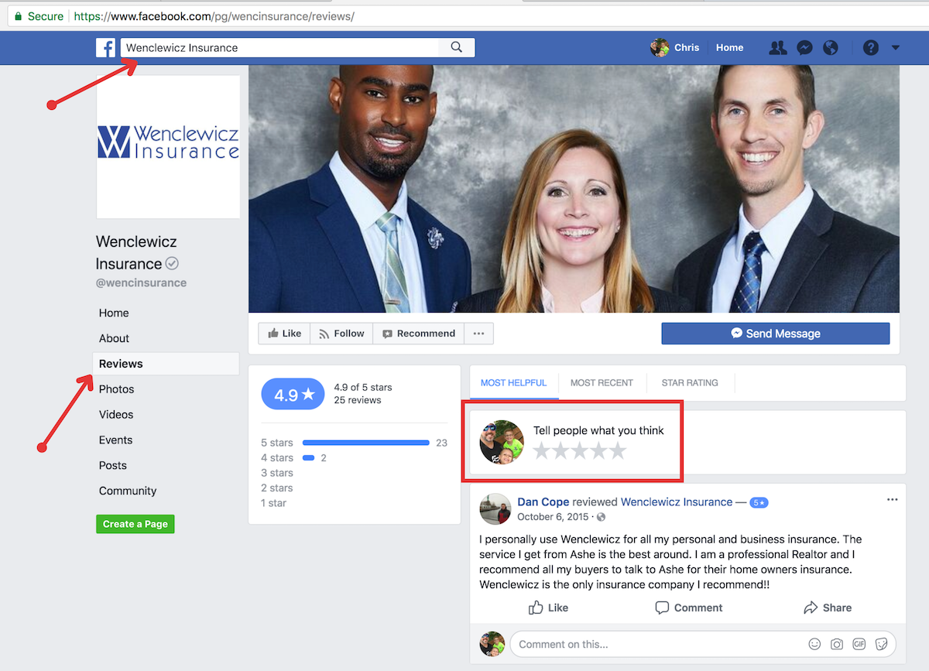Rate three stars in review box
The image size is (929, 671).
click(580, 451)
